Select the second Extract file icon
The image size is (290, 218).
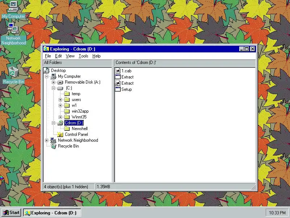(x=118, y=83)
